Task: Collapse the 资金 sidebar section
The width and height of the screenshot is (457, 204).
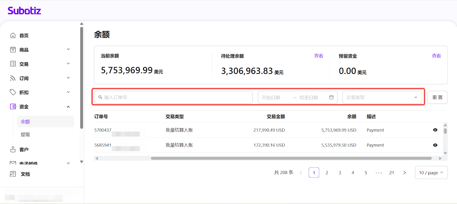Action: pyautogui.click(x=68, y=107)
